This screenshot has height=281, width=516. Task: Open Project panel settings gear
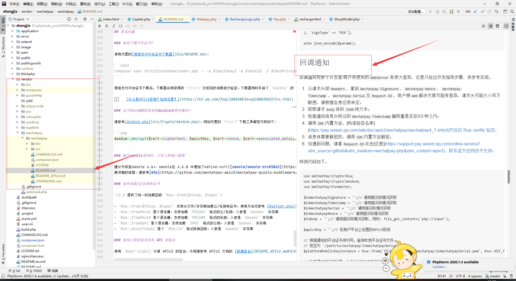click(85, 19)
